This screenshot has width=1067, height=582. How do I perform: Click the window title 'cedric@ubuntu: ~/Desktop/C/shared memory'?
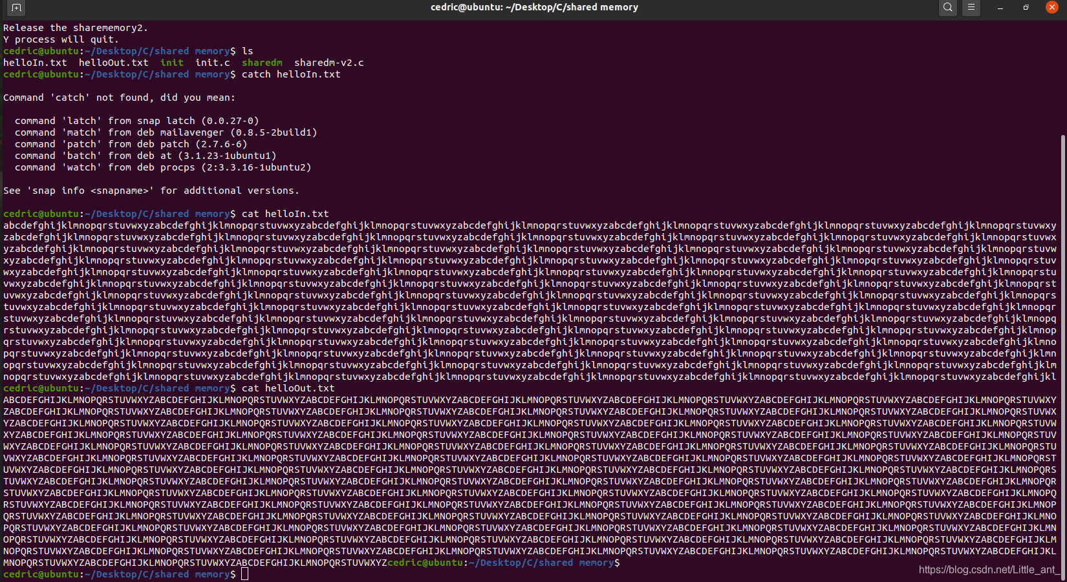[534, 7]
